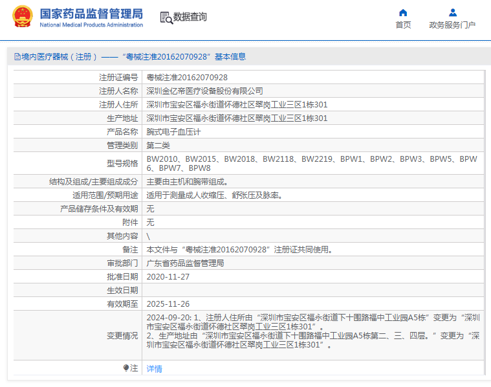This screenshot has height=387, width=491.
Task: Click the 结构及组成/主要组成成分 label
Action: click(93, 182)
